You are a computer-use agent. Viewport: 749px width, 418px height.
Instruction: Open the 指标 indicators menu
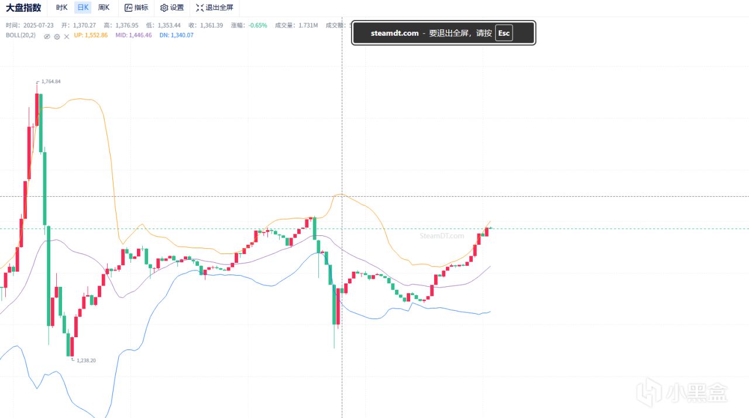click(136, 8)
